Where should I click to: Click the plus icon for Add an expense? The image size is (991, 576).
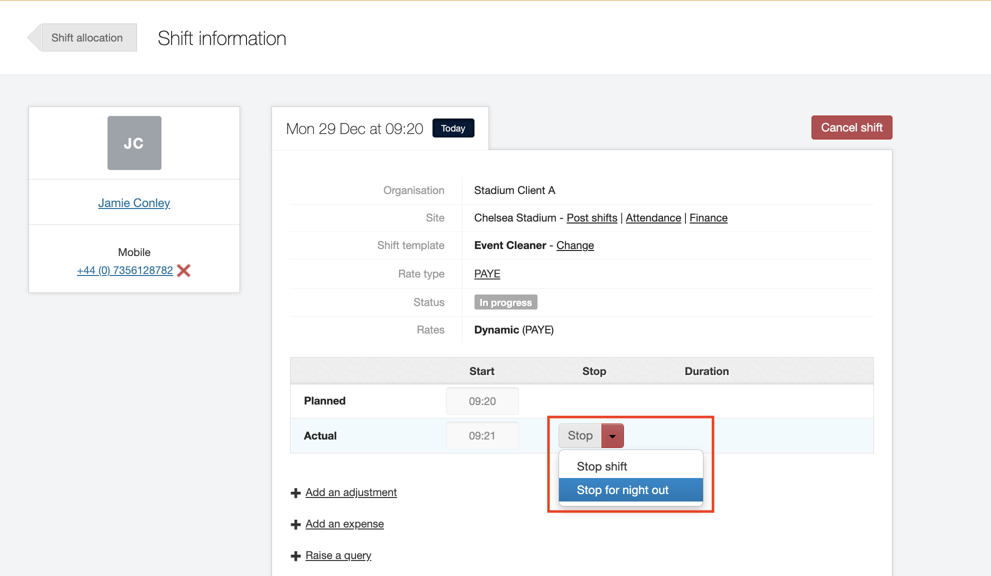[295, 524]
